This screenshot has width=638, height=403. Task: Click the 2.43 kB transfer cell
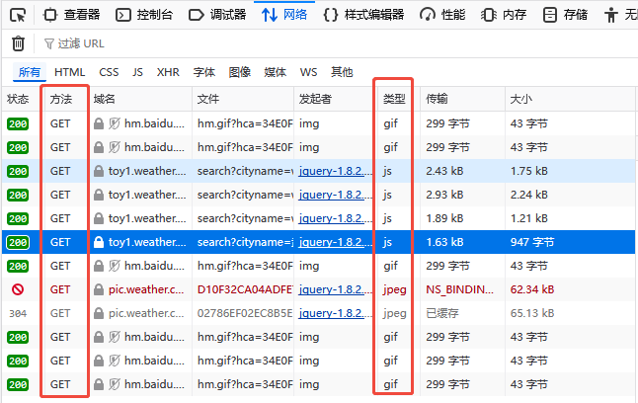click(444, 171)
